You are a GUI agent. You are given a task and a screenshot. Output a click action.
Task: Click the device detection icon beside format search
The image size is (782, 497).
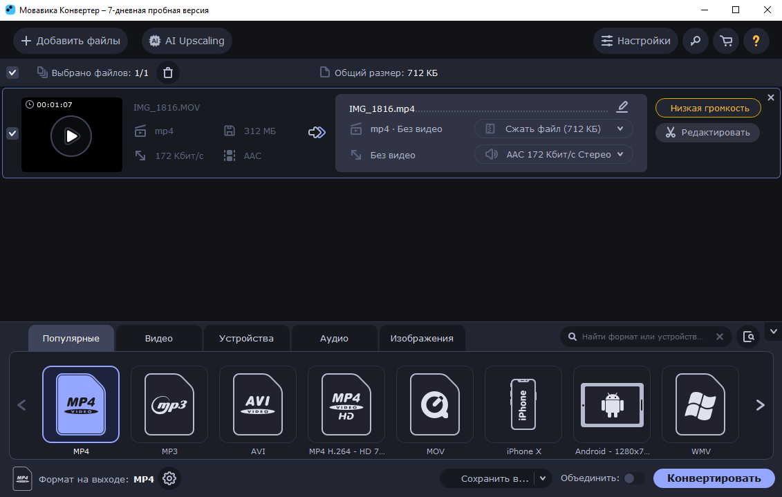748,337
